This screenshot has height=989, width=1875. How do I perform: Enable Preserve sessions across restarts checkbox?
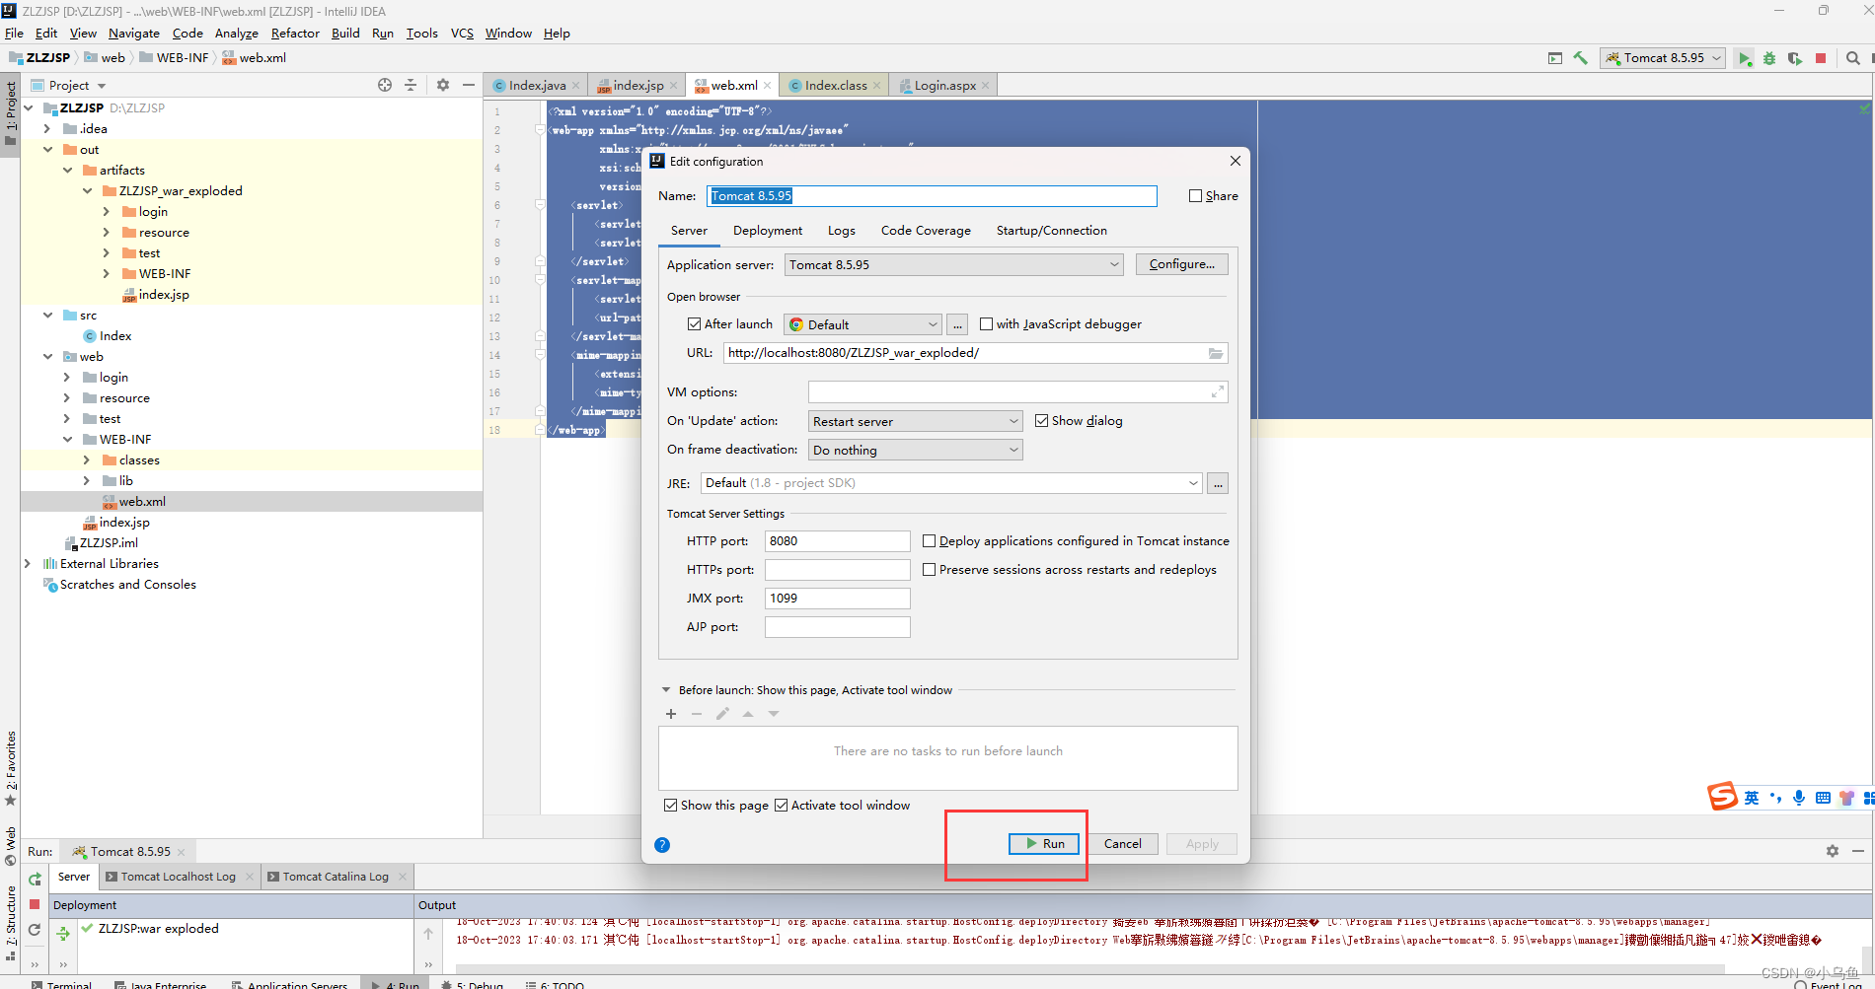tap(929, 570)
